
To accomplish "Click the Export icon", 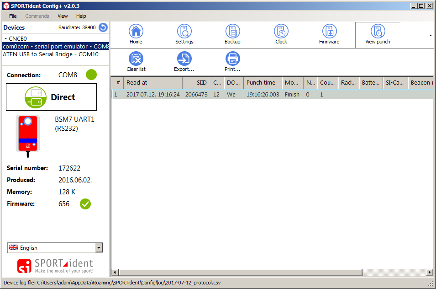I will click(184, 62).
